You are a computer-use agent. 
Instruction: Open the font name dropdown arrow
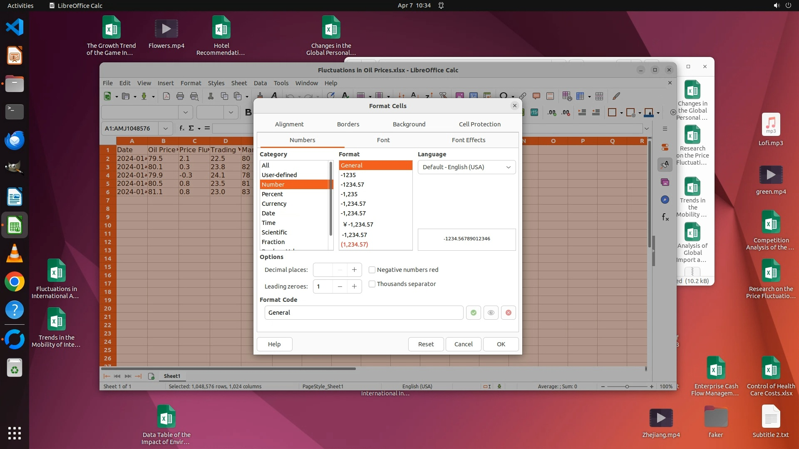[x=185, y=112]
